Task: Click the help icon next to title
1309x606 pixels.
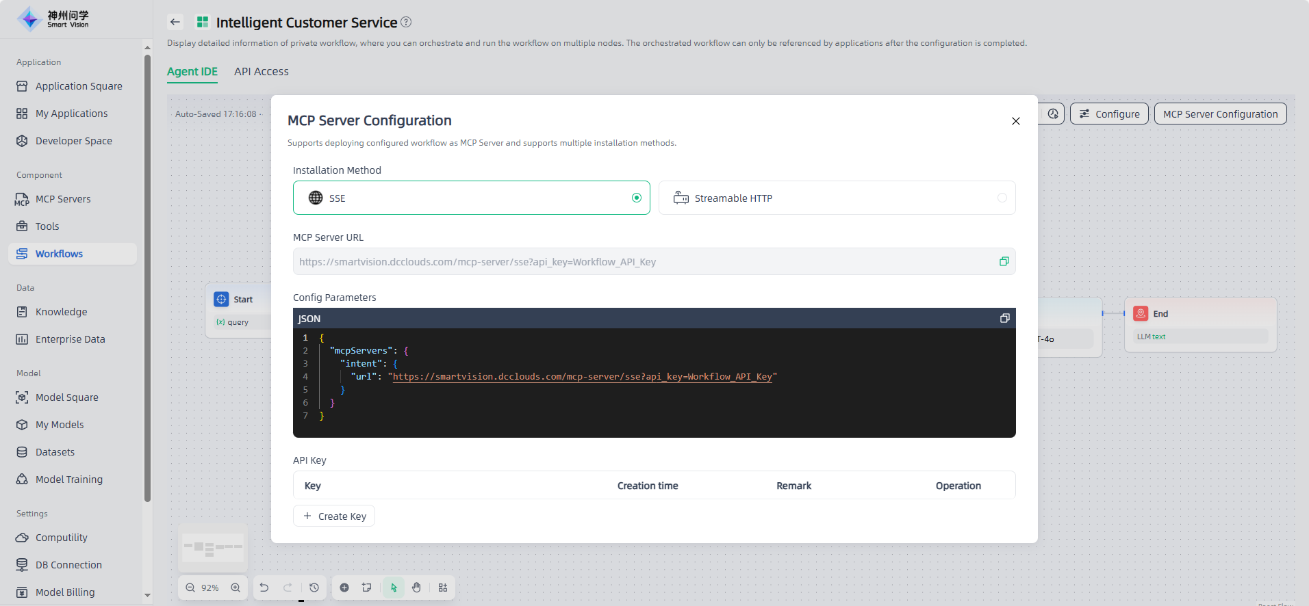Action: 406,22
